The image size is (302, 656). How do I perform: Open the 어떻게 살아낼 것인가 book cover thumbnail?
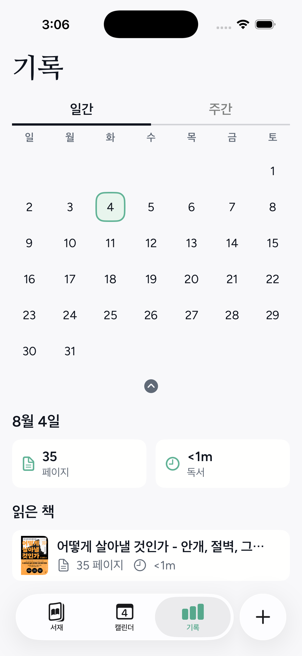[x=34, y=555]
